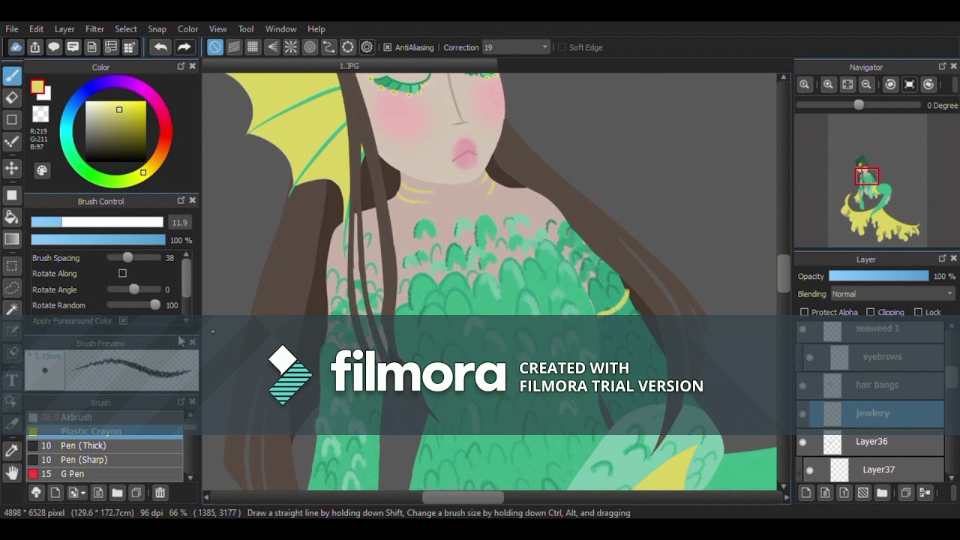Select the Brush tool in left toolbar
The image size is (960, 540).
coord(12,76)
